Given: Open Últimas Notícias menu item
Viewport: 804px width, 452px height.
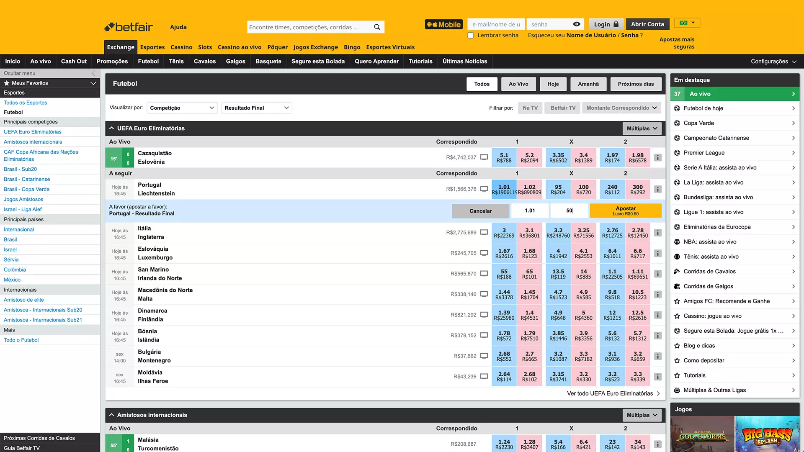Looking at the screenshot, I should tap(465, 62).
